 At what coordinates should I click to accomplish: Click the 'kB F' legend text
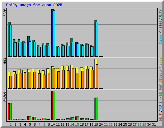160,117
